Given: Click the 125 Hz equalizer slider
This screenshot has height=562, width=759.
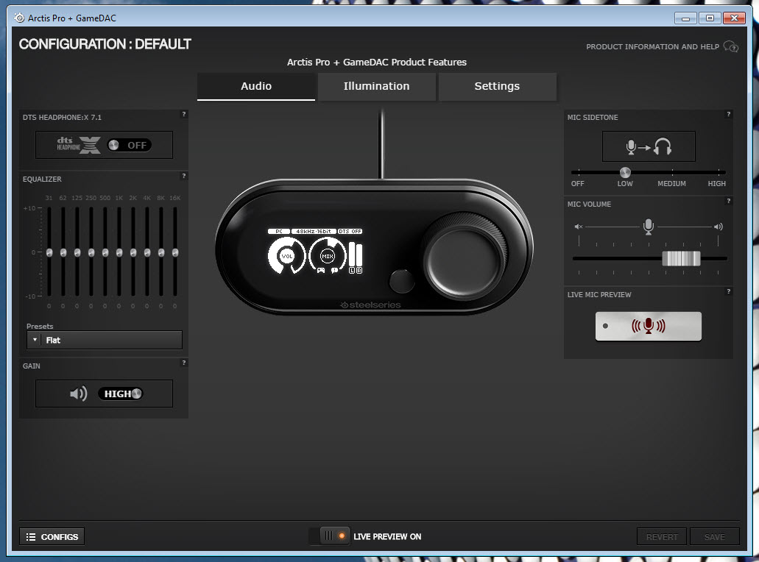Looking at the screenshot, I should click(77, 252).
